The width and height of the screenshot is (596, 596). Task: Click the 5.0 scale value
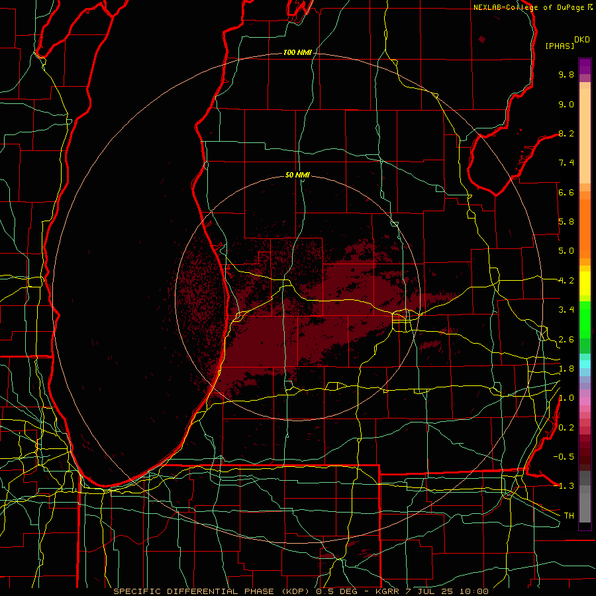(566, 251)
